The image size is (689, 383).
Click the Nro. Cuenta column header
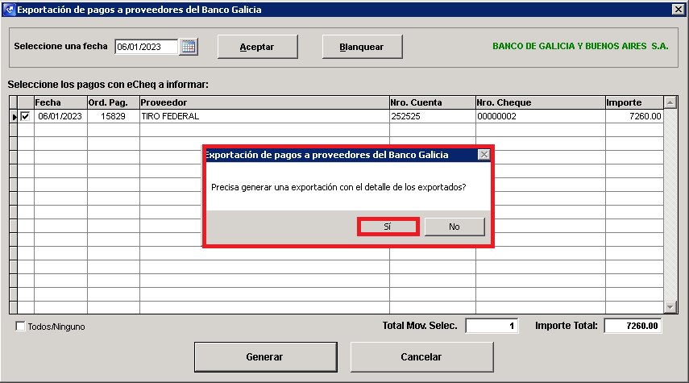[x=433, y=102]
